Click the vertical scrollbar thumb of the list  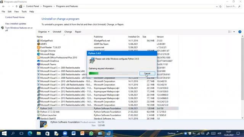(242, 69)
